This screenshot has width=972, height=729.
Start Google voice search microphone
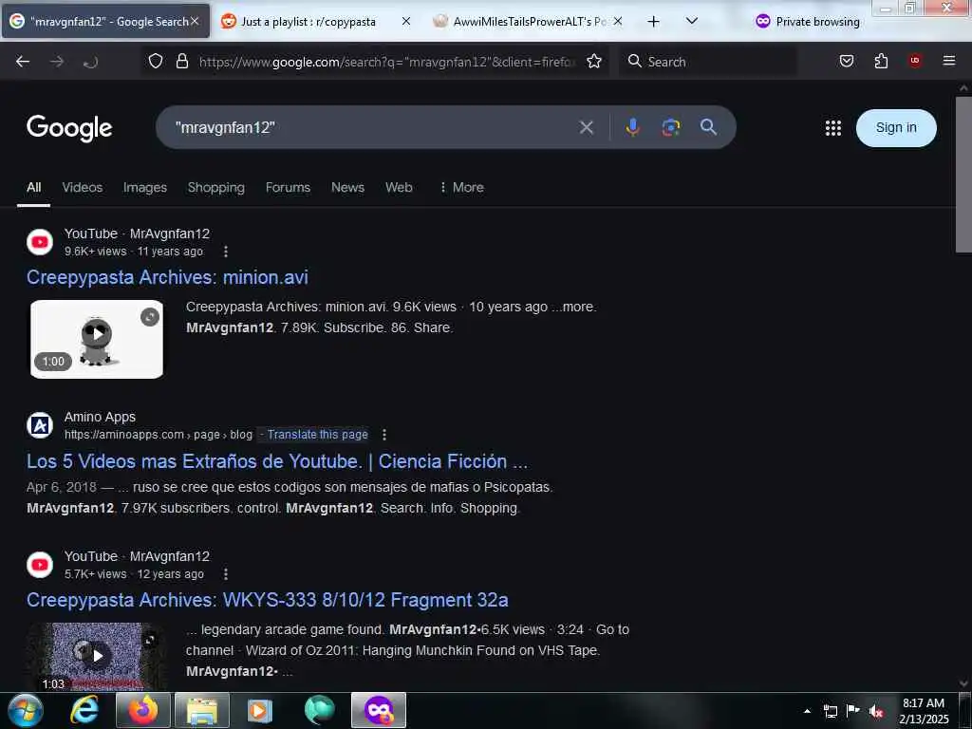coord(632,127)
